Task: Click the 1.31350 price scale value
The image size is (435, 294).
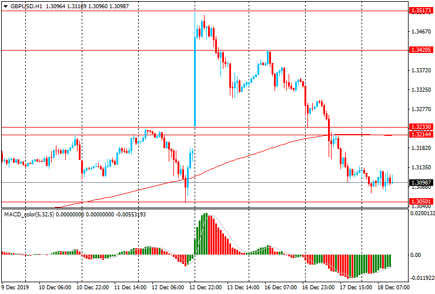Action: [x=421, y=168]
